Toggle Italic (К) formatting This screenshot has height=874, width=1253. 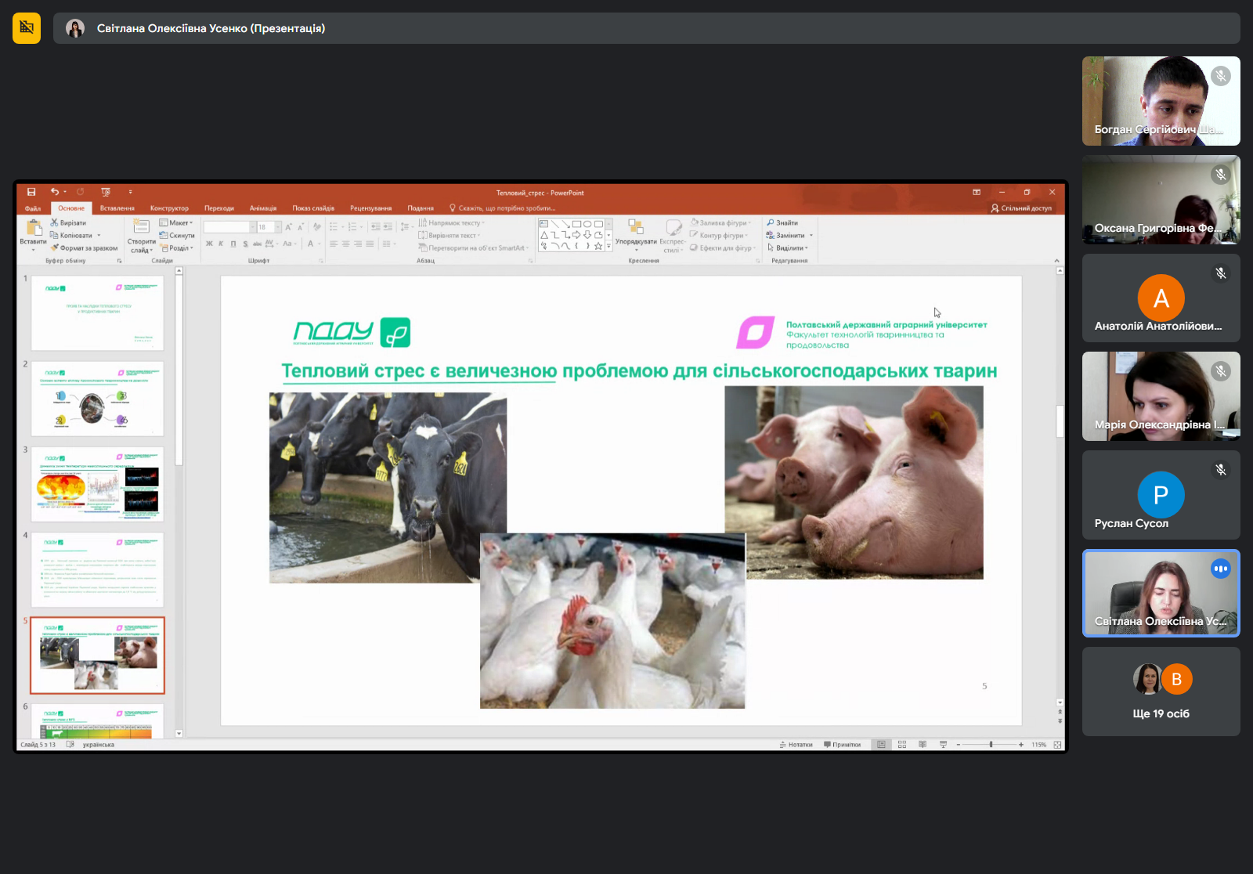(x=221, y=244)
